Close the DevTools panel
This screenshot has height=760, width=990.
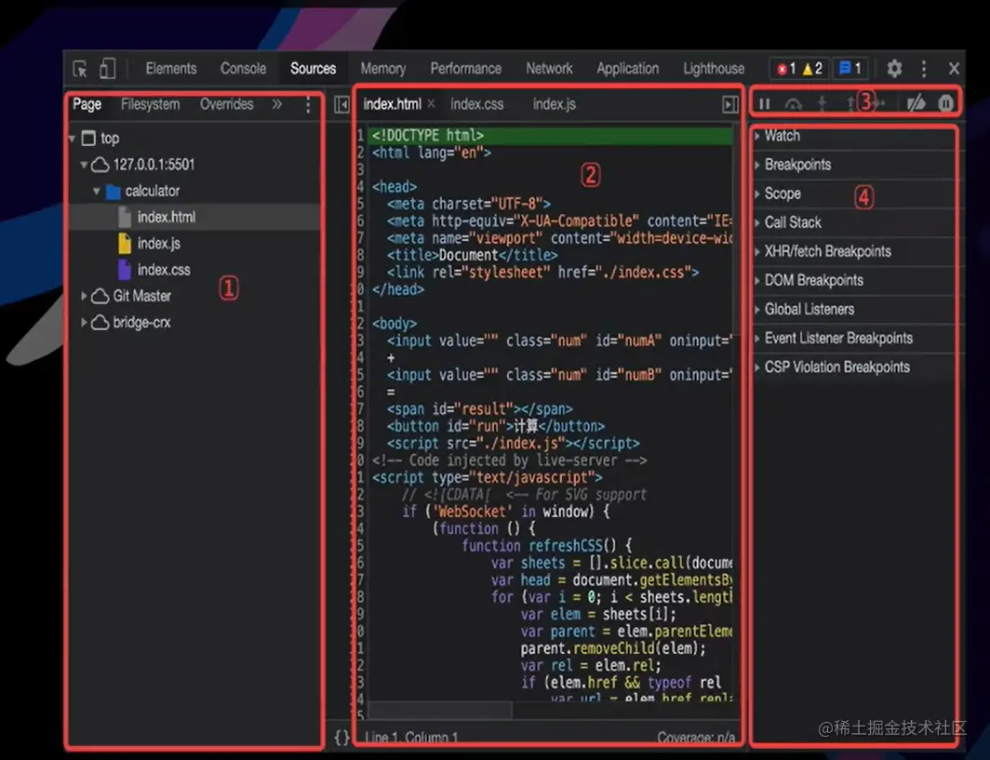(954, 69)
